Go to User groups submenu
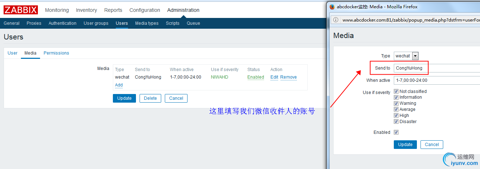The width and height of the screenshot is (480, 169). coord(96,23)
